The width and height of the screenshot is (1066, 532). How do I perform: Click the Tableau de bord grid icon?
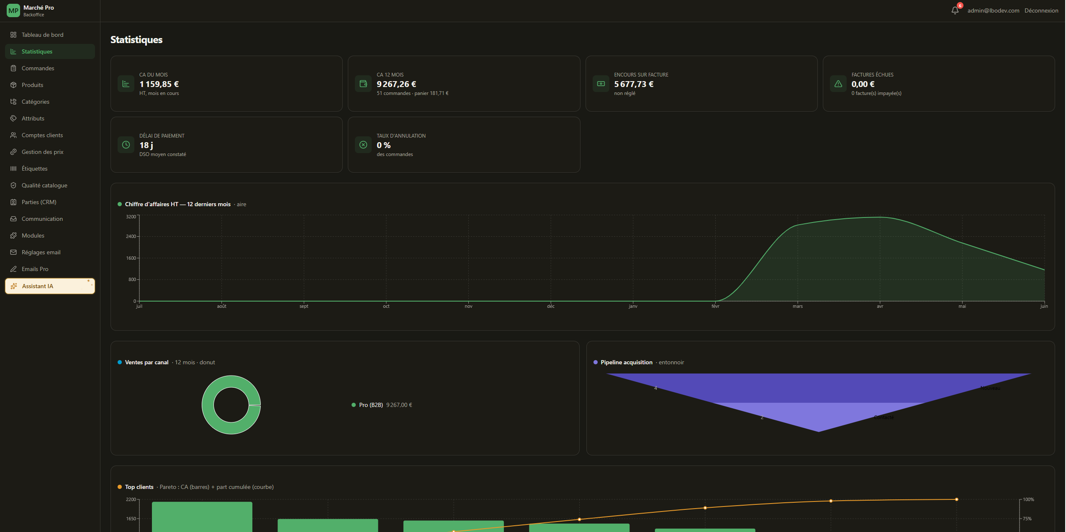click(x=13, y=35)
